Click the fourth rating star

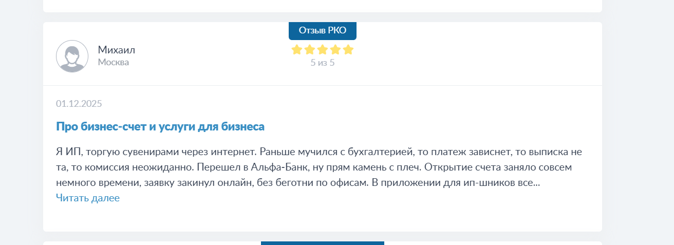[x=335, y=50]
